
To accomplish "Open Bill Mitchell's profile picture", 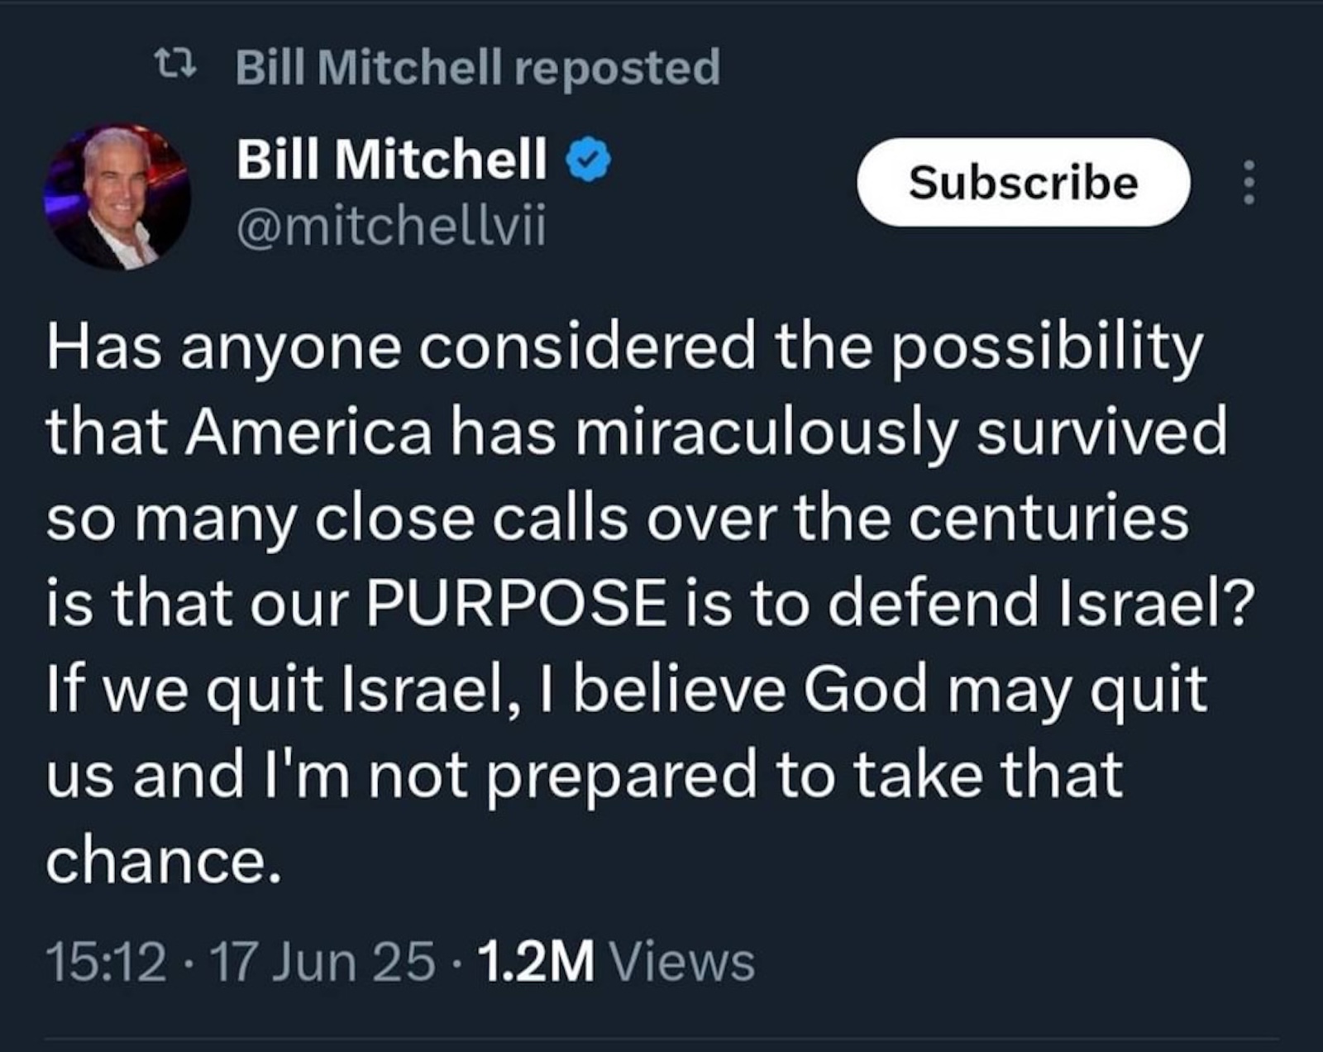I will 117,197.
